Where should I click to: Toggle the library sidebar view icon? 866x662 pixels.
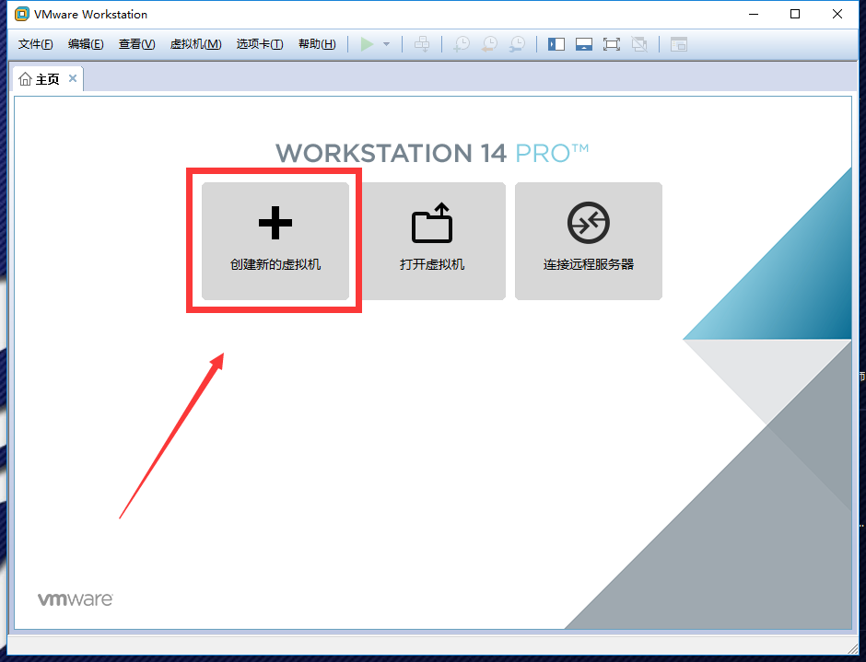coord(556,44)
